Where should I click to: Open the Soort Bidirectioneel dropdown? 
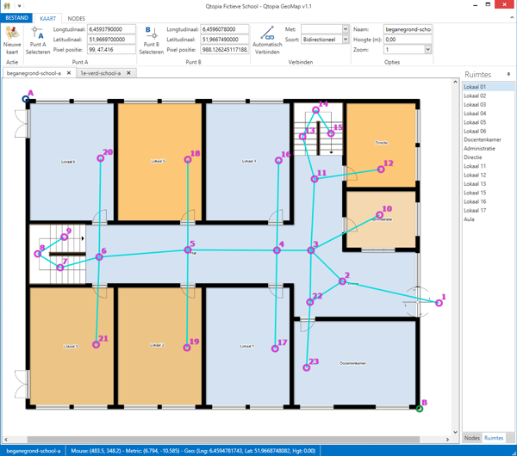pyautogui.click(x=346, y=40)
